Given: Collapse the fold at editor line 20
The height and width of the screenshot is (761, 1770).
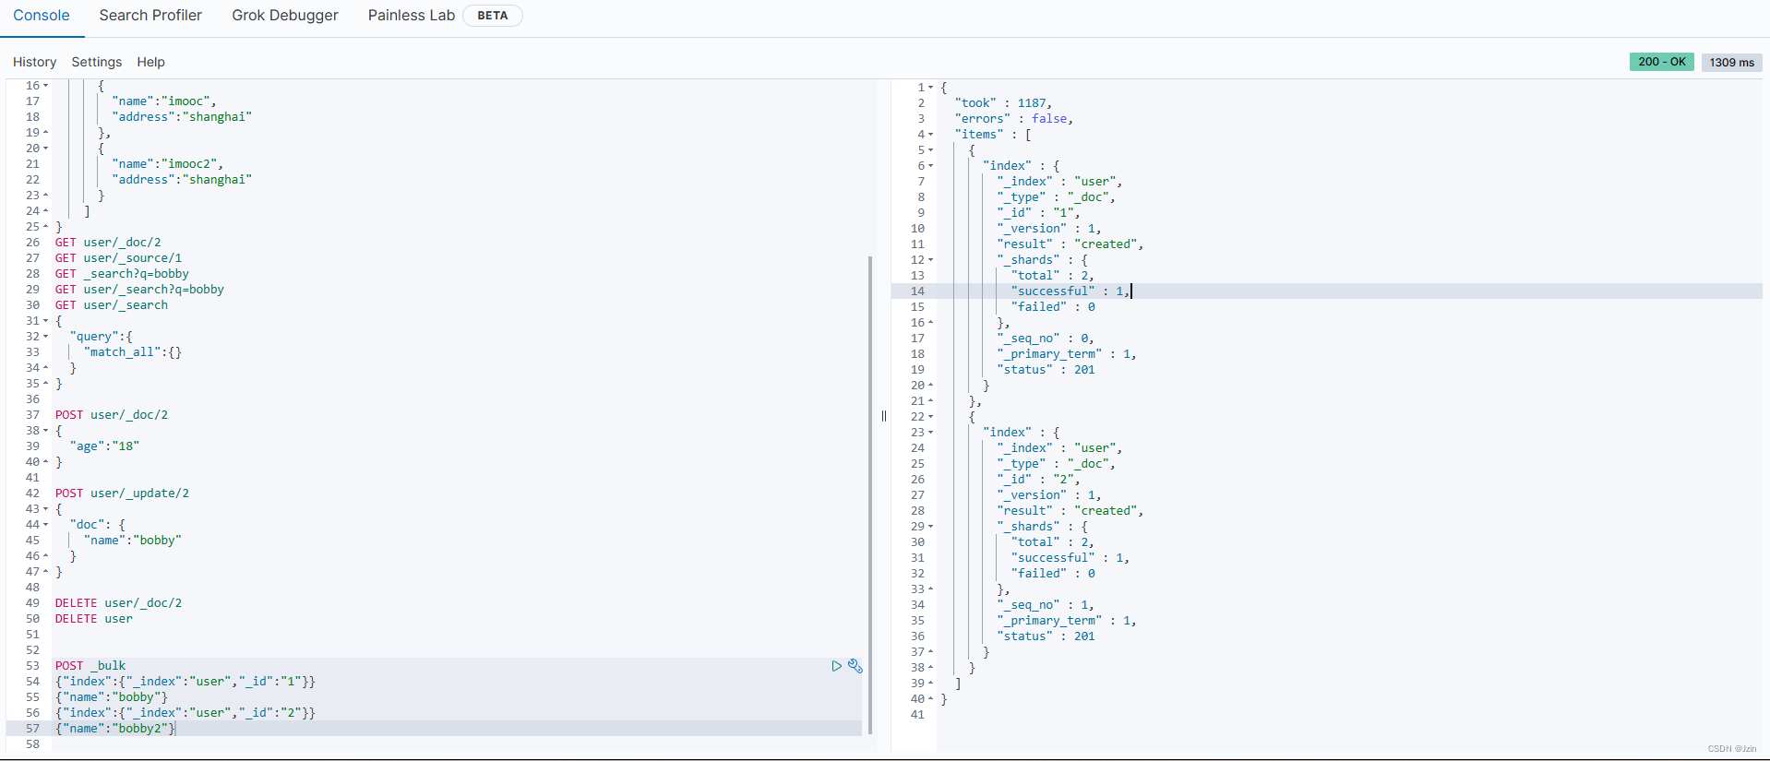Looking at the screenshot, I should (x=46, y=149).
